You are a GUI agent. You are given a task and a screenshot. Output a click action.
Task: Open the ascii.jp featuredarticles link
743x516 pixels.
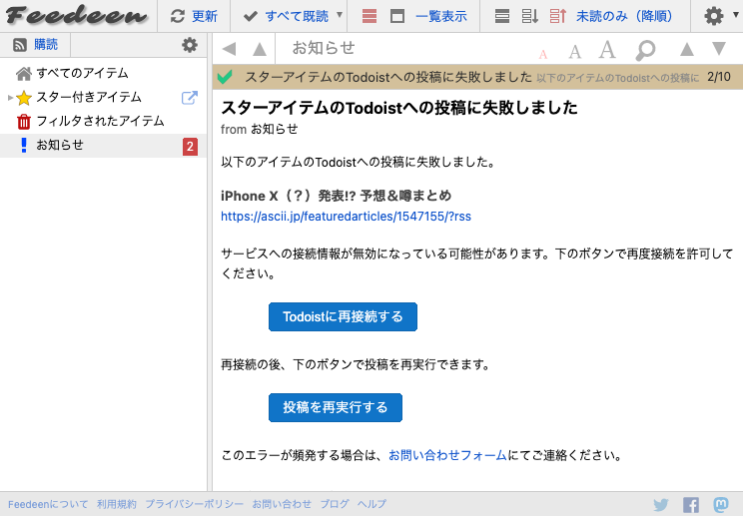346,217
